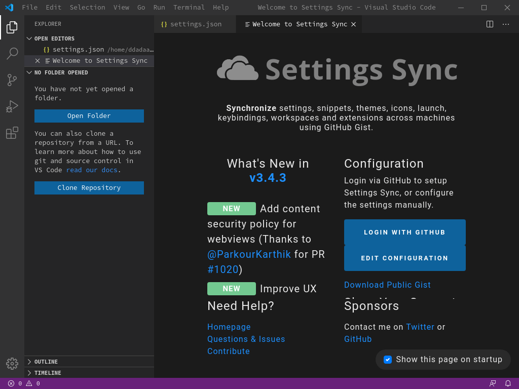Image resolution: width=519 pixels, height=389 pixels.
Task: Open the Search view in activity bar
Action: [x=12, y=54]
